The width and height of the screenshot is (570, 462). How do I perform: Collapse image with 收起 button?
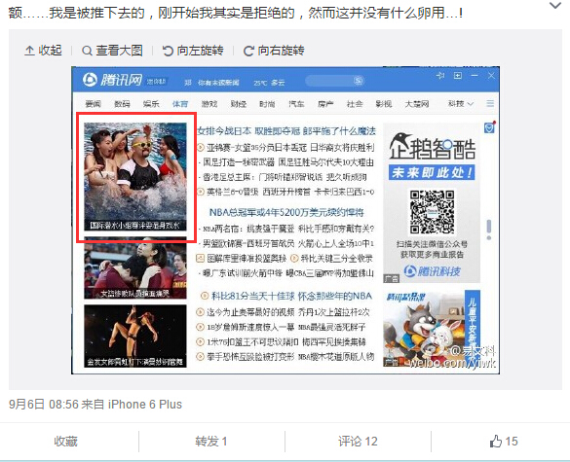click(43, 51)
